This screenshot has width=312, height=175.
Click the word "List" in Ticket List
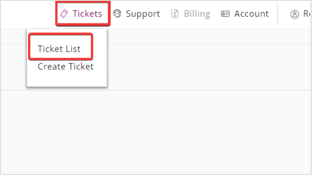73,49
